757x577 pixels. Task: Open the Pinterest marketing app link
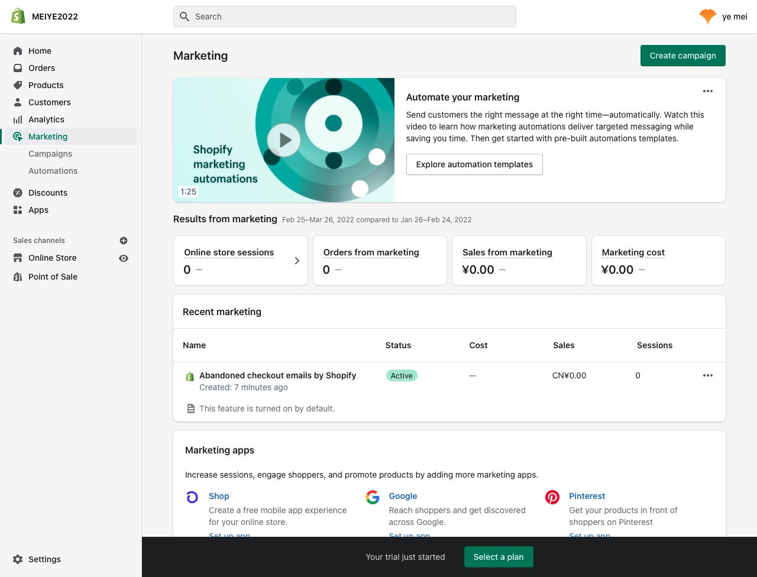(x=587, y=496)
